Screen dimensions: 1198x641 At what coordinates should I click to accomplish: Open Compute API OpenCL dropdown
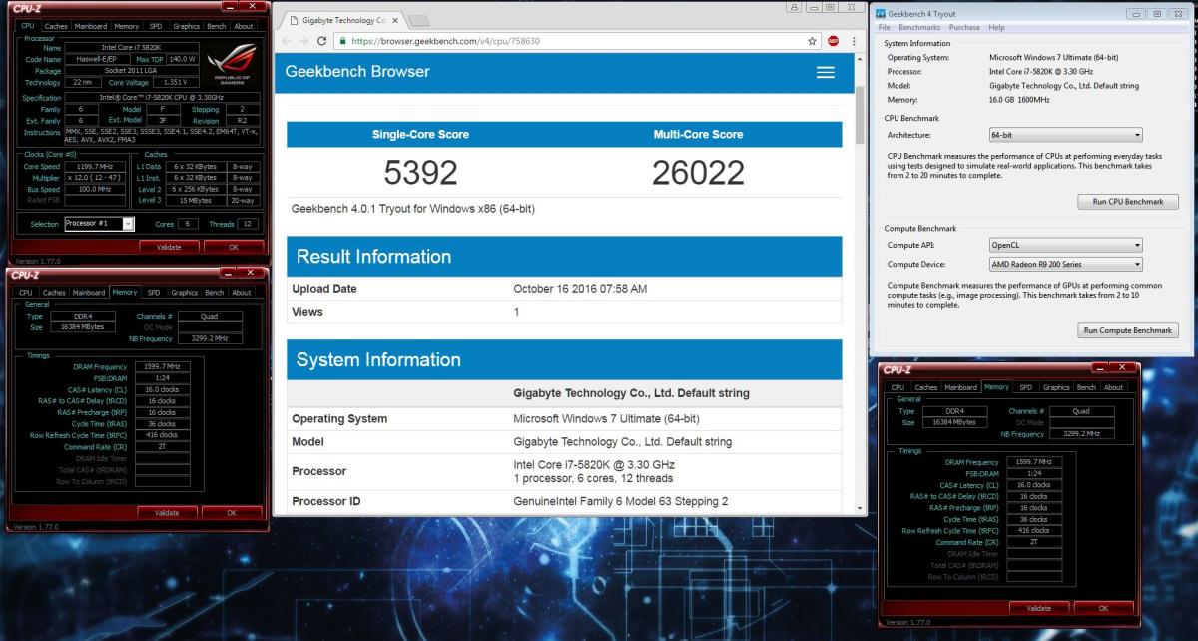1065,245
